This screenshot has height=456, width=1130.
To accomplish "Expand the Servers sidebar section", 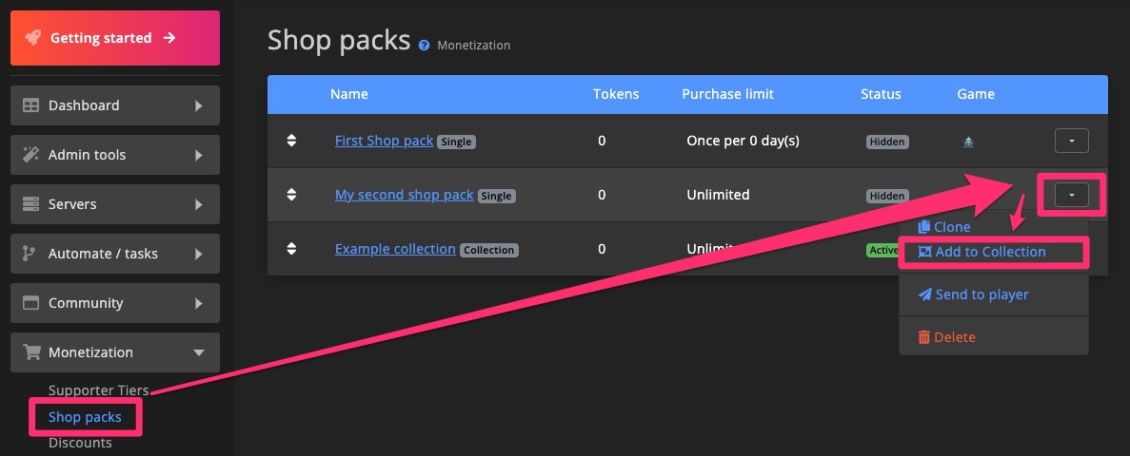I will coord(114,204).
